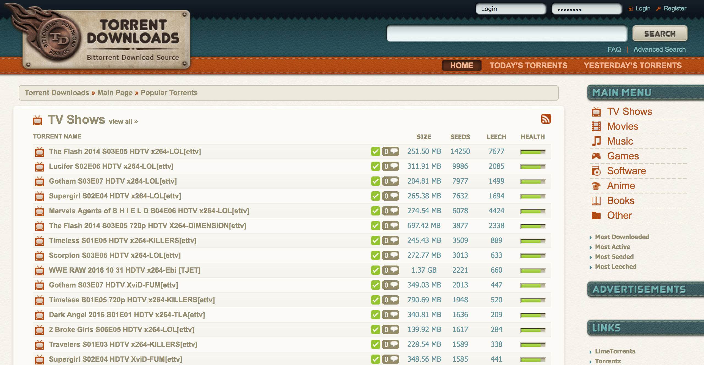This screenshot has width=704, height=365.
Task: Click the Register key icon in header
Action: click(x=658, y=9)
